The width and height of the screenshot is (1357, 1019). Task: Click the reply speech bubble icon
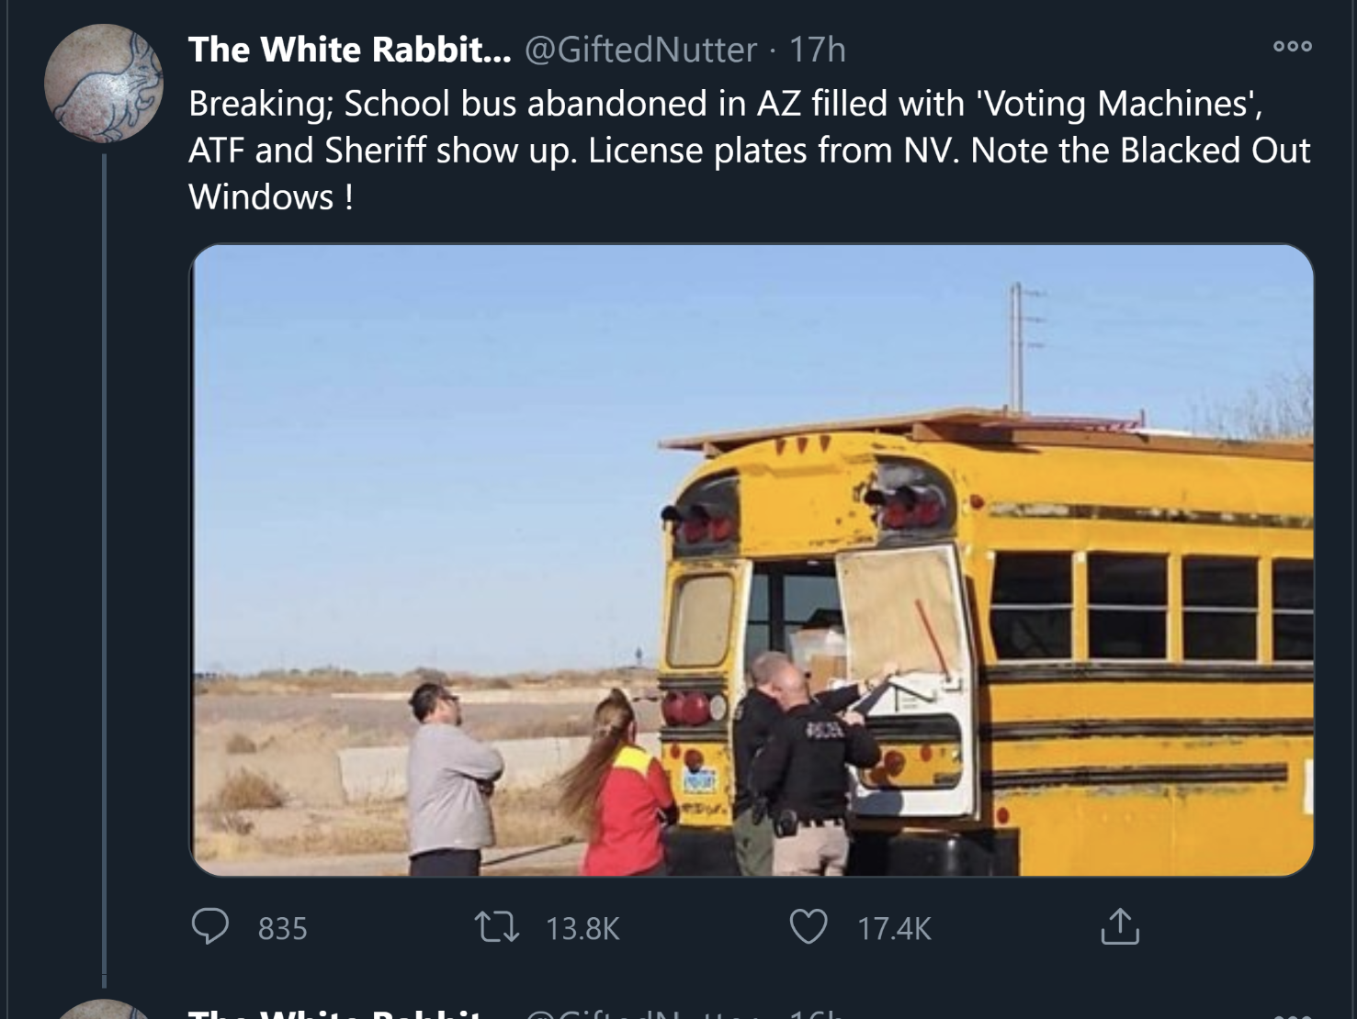coord(209,927)
